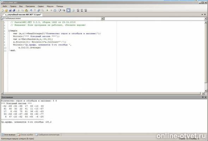The height and width of the screenshot is (141, 208).
Task: Stop program execution using the stop icon
Action: 51,10
